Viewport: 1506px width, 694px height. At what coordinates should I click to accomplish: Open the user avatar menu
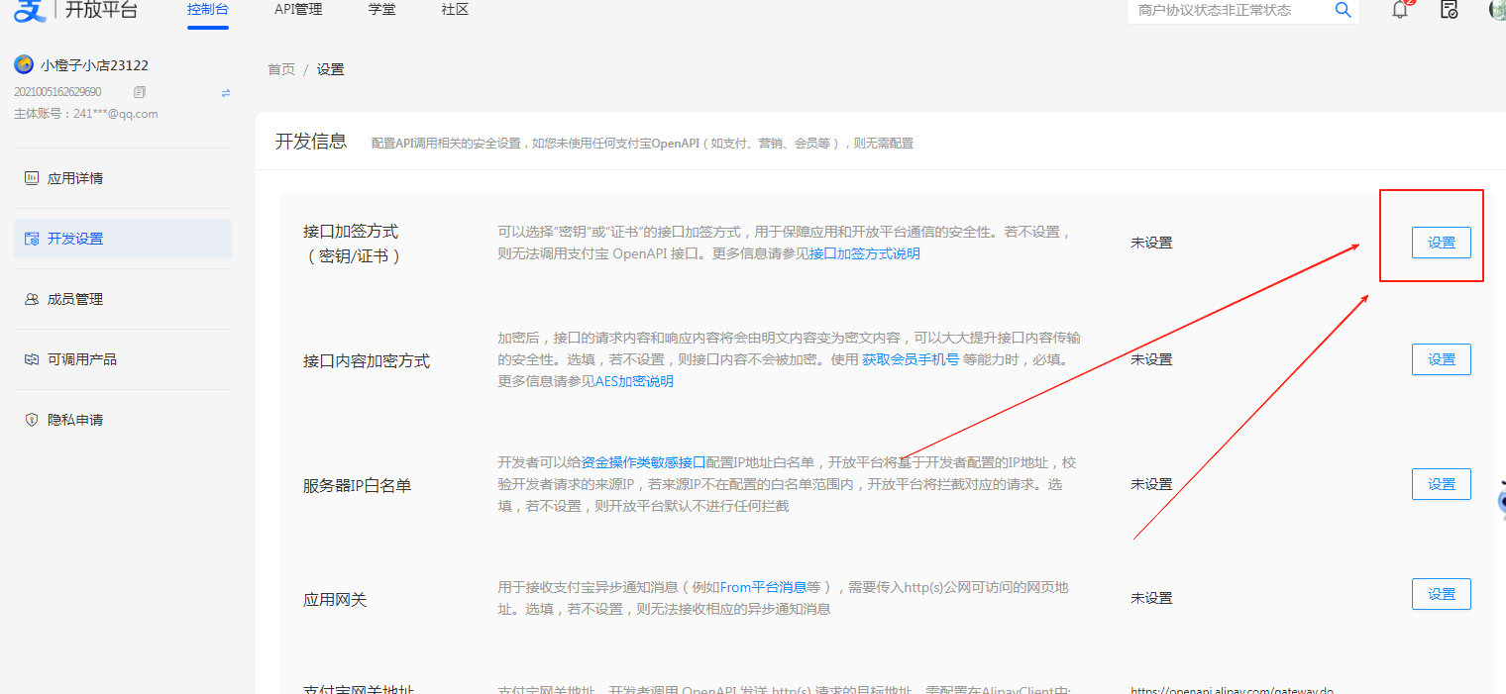[1496, 10]
